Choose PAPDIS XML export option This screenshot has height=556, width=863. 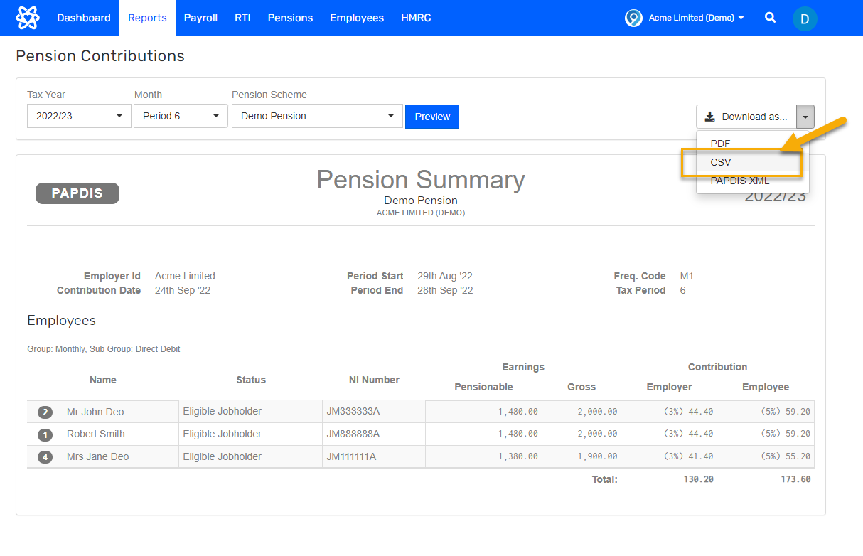739,181
